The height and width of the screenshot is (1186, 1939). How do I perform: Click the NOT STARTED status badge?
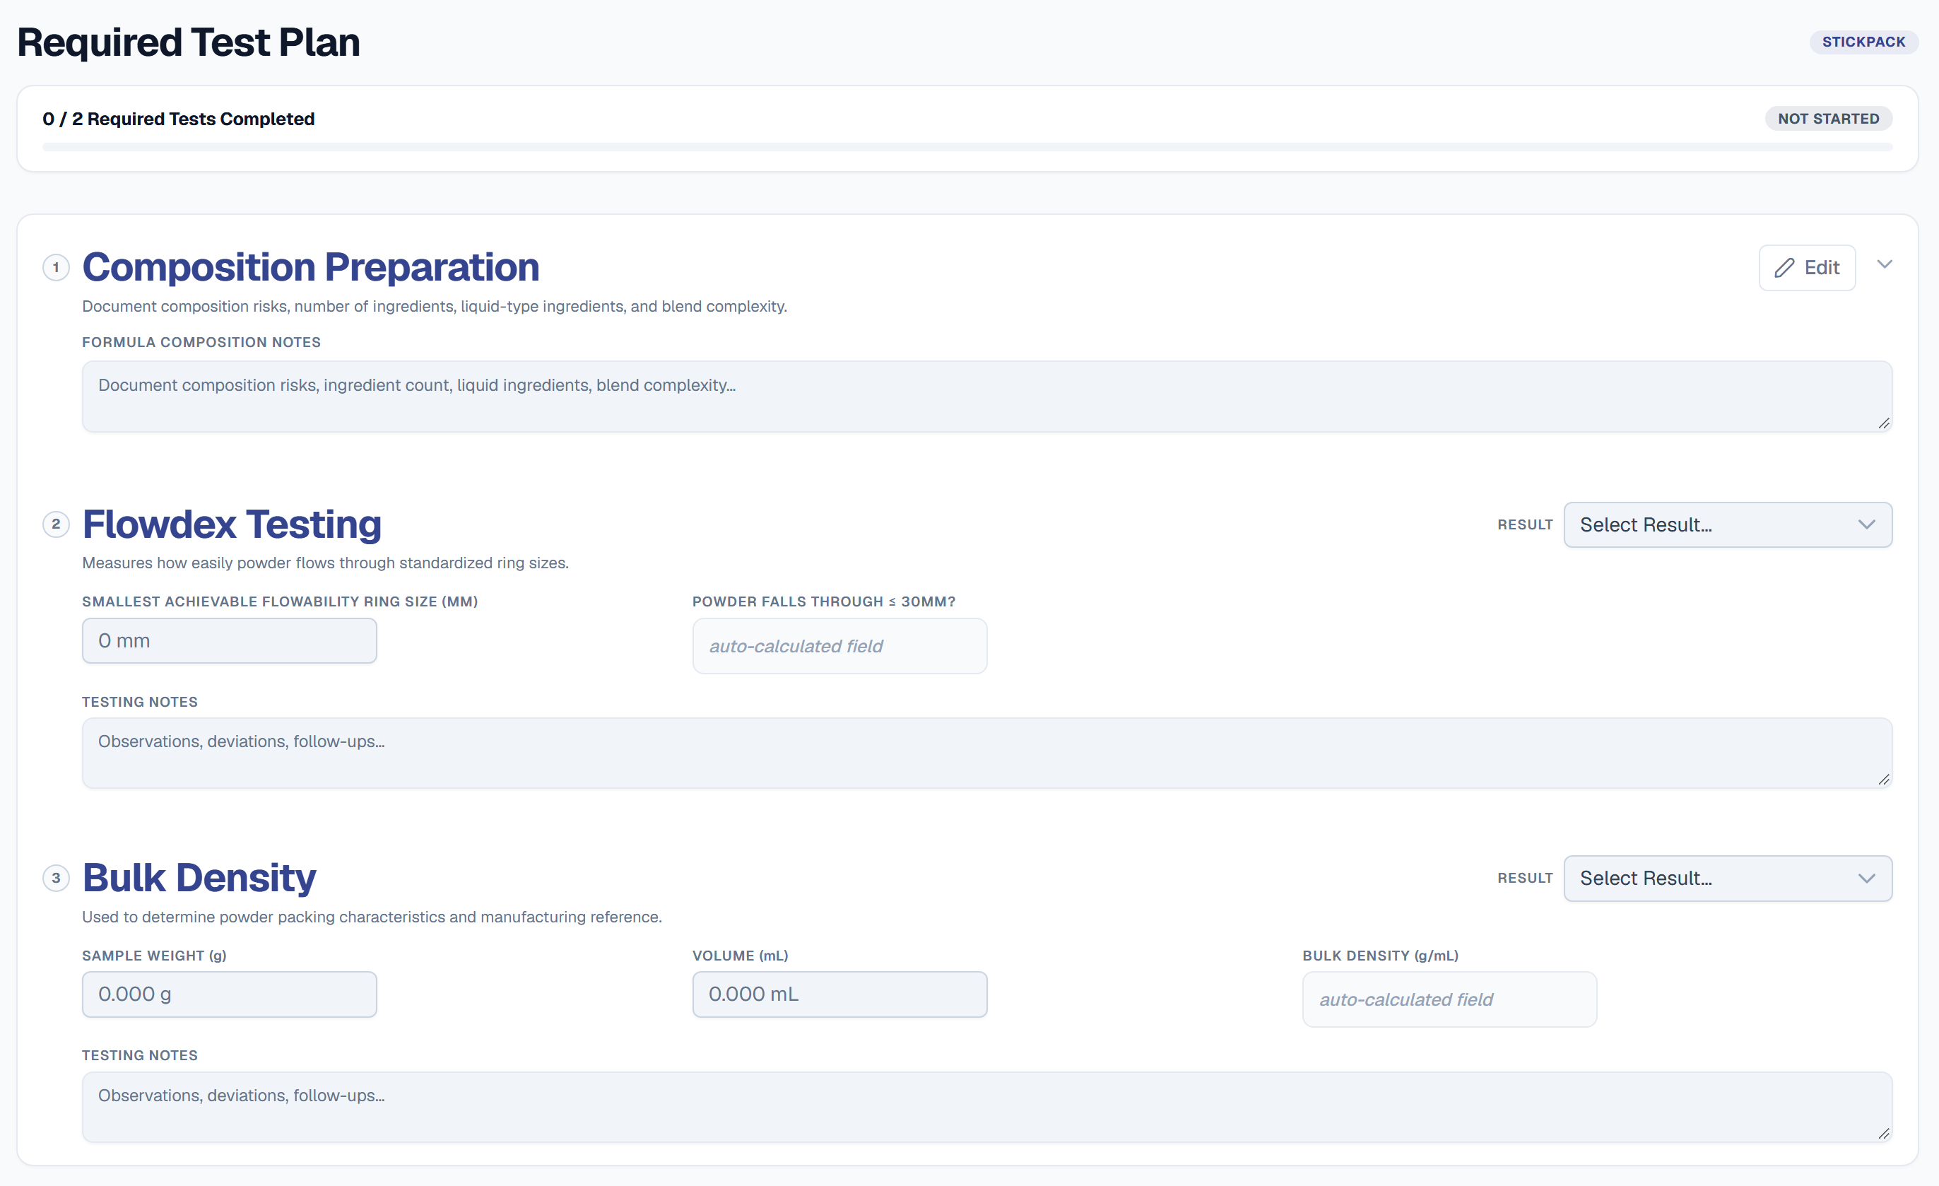coord(1828,119)
